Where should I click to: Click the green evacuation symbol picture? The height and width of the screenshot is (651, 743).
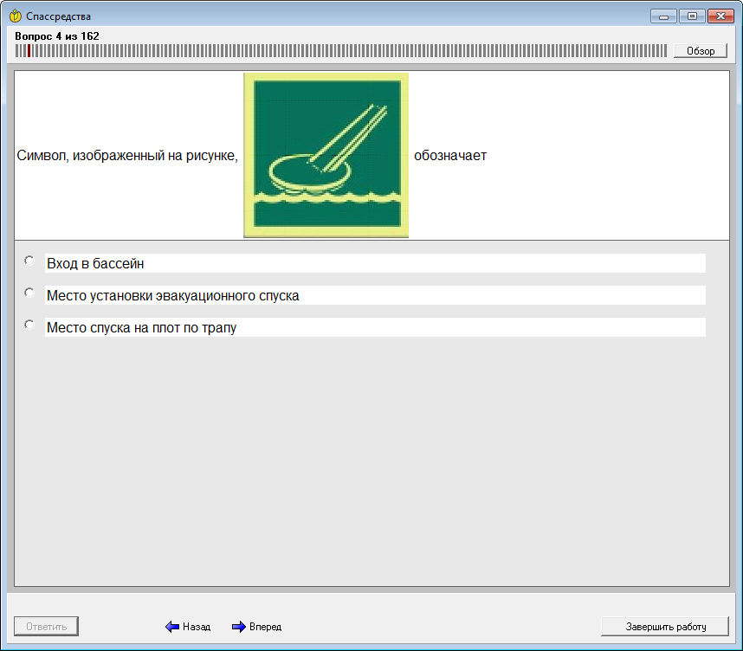(x=326, y=154)
